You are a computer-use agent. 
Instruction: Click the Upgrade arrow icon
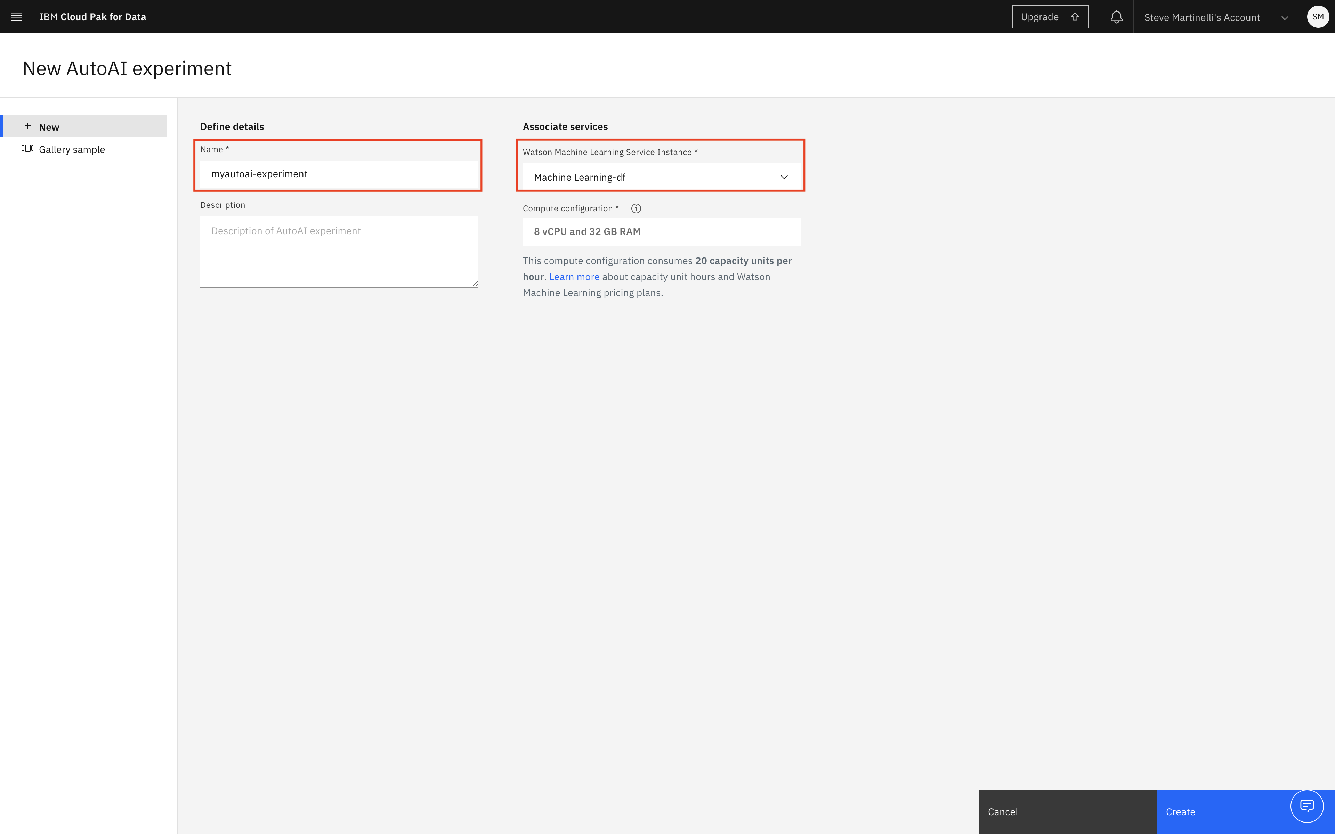click(1075, 17)
